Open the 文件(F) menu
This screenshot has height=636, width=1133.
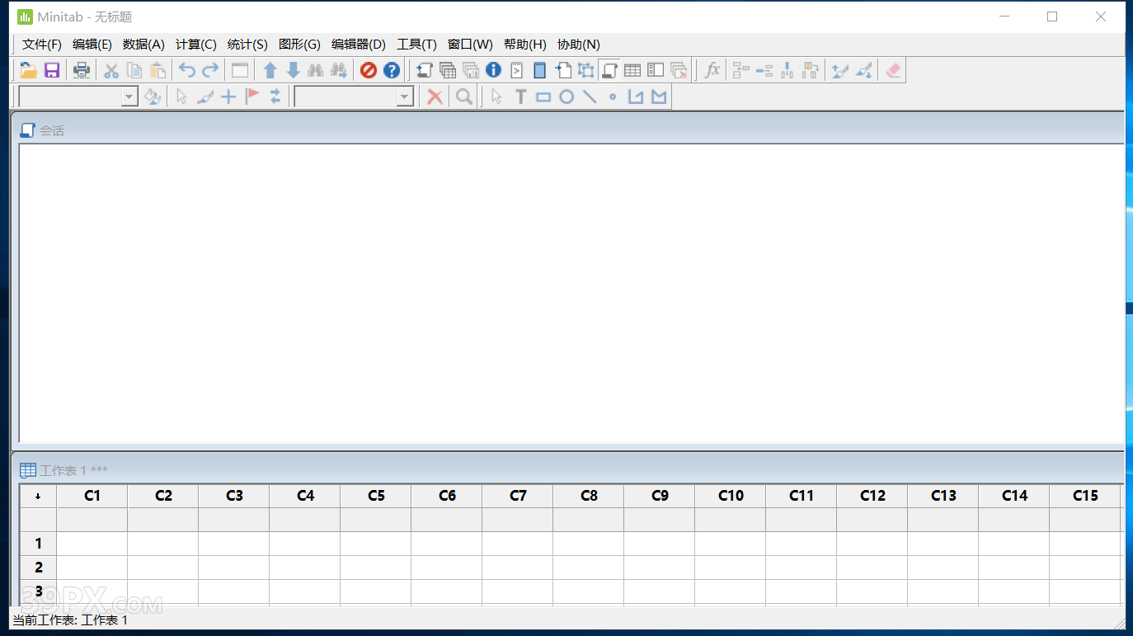42,45
